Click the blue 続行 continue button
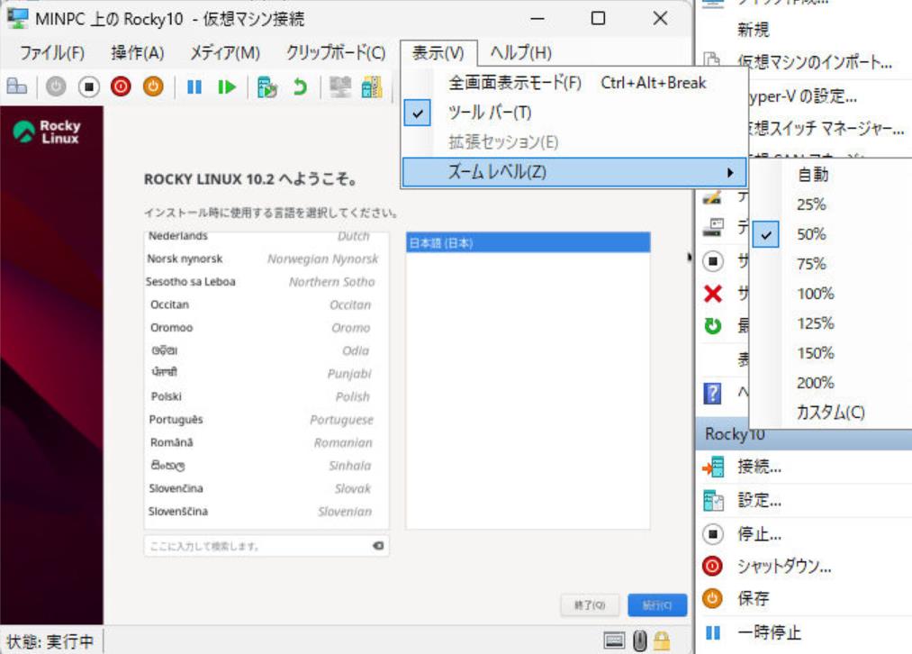The width and height of the screenshot is (912, 654). [657, 605]
